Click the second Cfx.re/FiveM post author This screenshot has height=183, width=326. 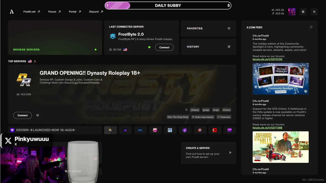261,101
